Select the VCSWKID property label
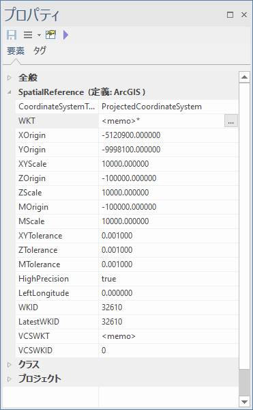Viewport: 253px width, 410px height. 35,351
